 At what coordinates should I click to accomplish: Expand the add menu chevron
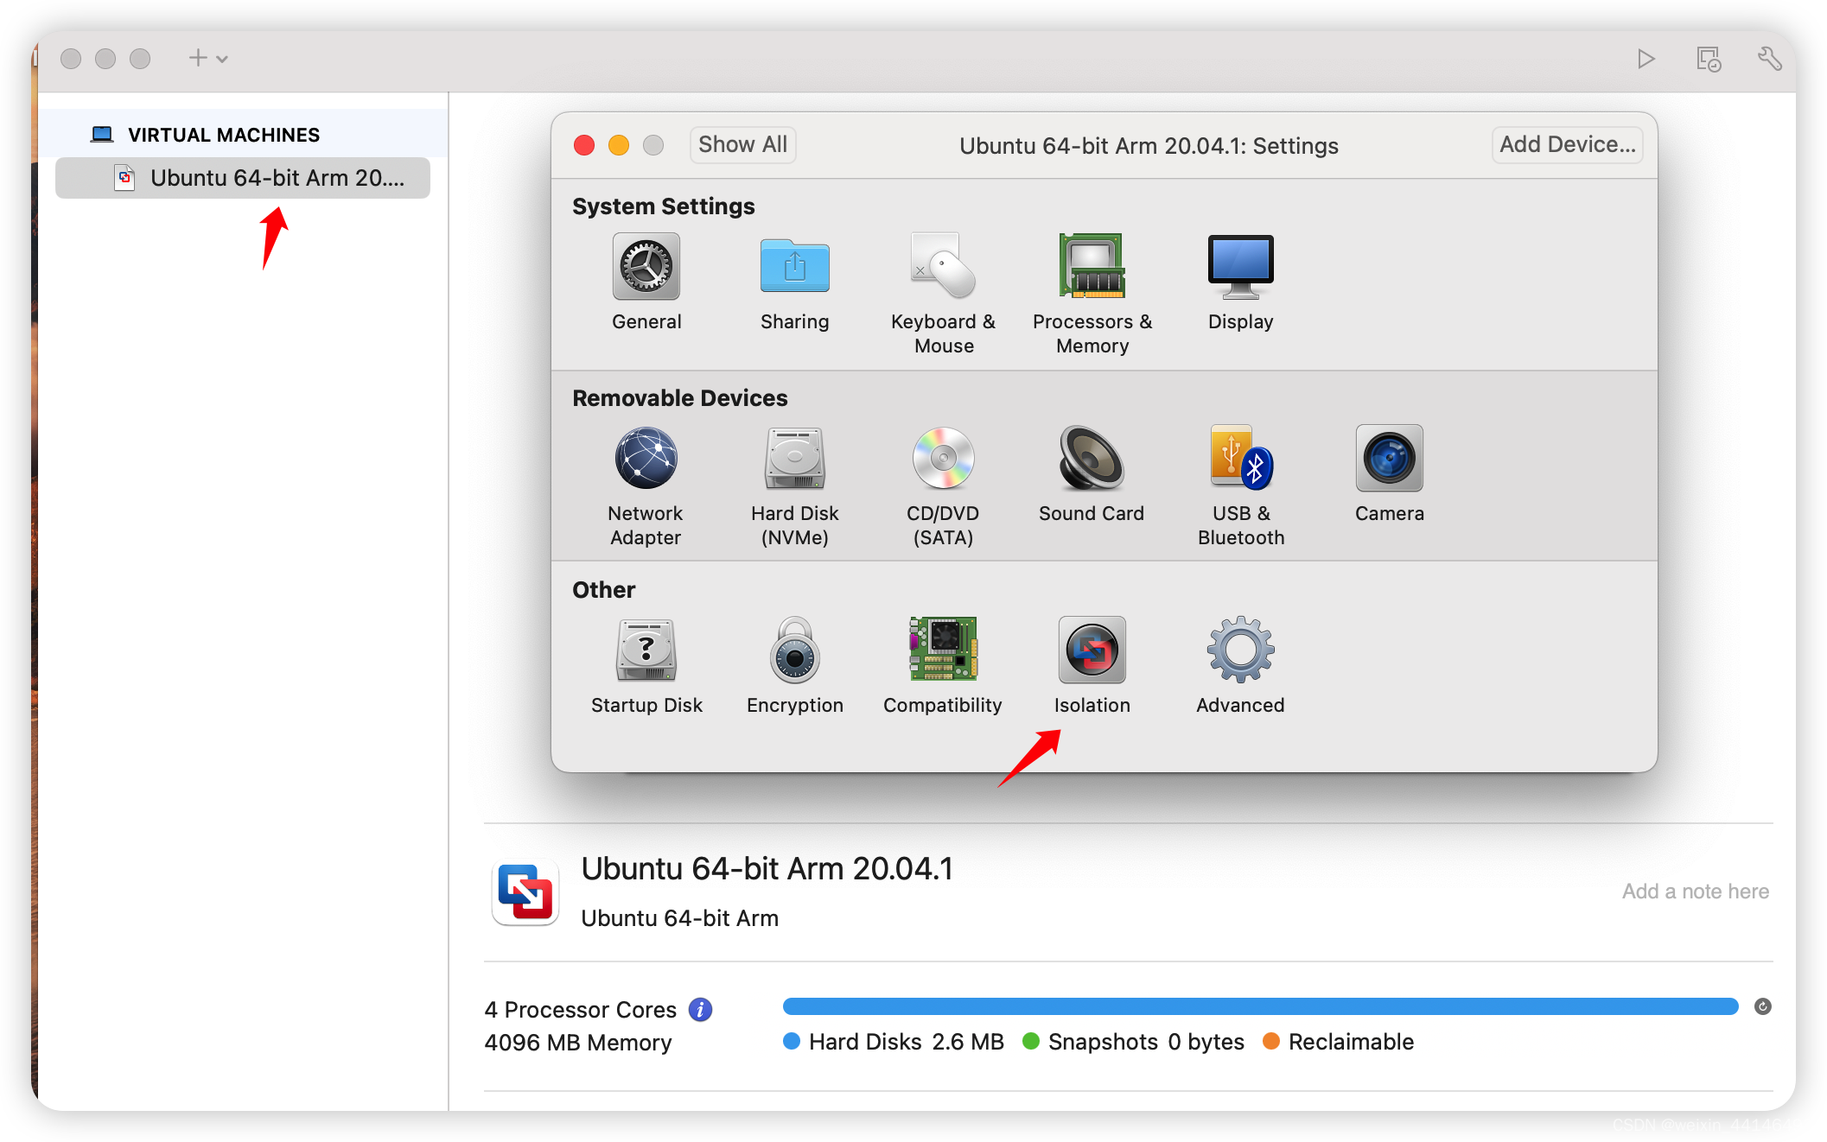point(222,59)
